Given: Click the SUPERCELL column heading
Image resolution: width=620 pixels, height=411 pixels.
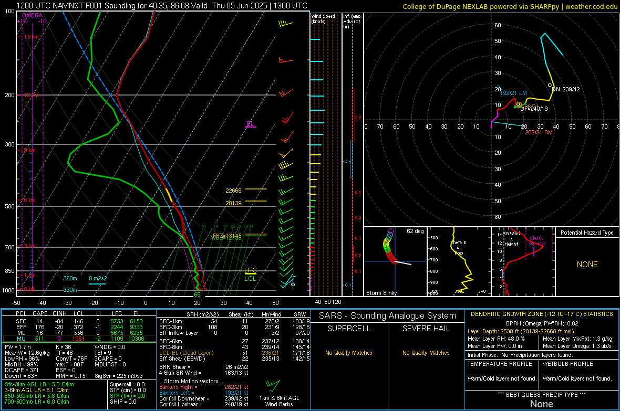Looking at the screenshot, I should click(349, 329).
